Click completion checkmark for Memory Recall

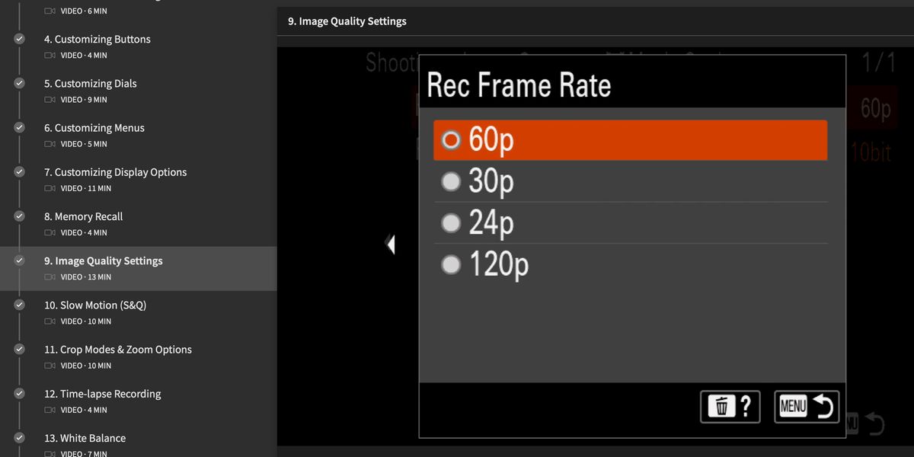(20, 216)
